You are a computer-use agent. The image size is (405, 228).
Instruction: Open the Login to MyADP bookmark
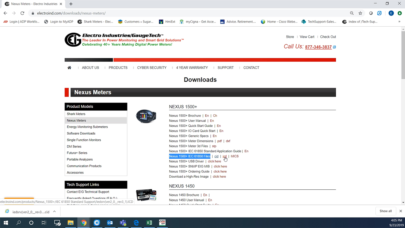59,22
